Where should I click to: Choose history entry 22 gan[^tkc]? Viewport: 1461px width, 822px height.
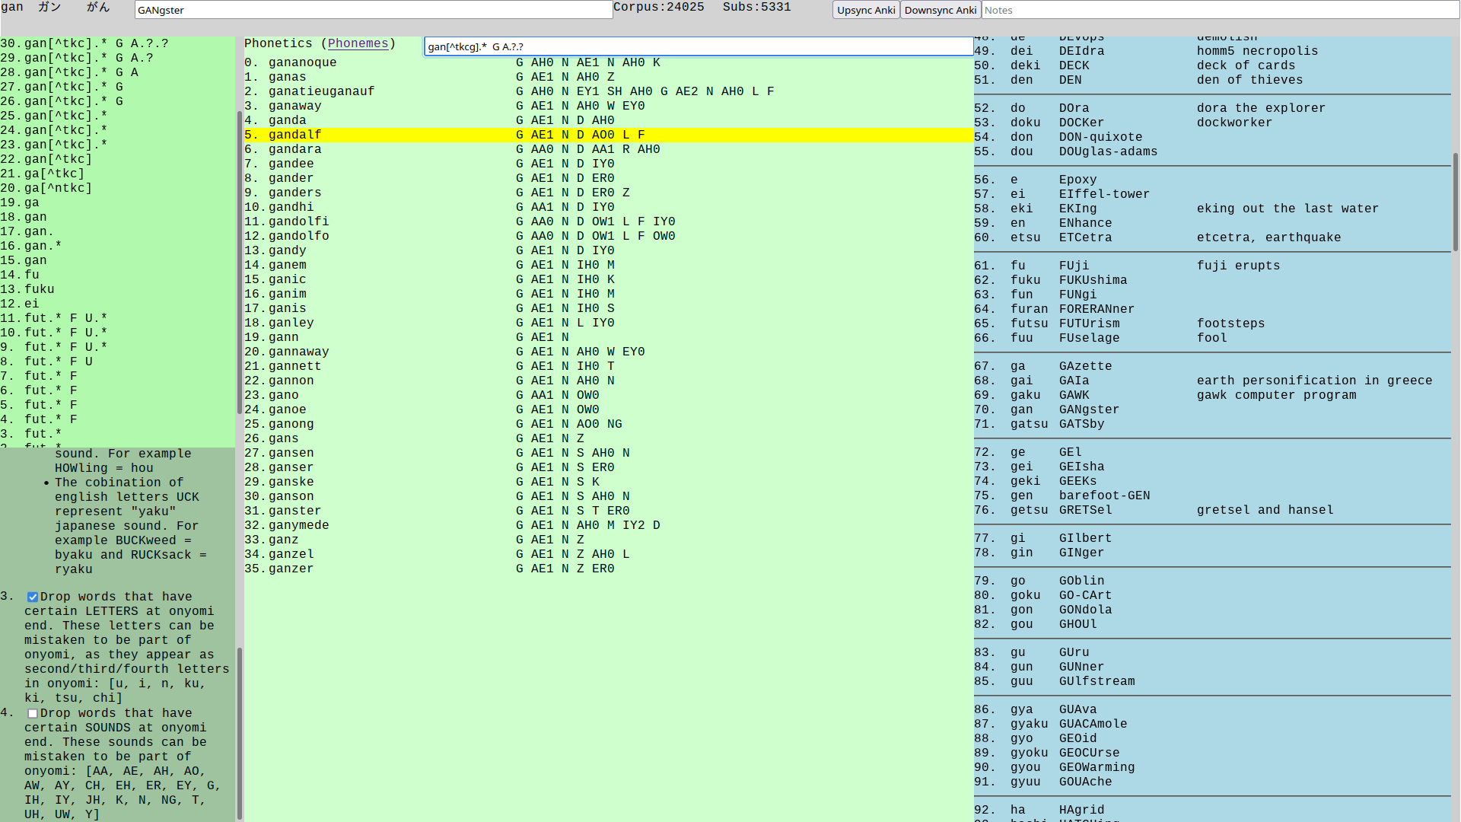(x=58, y=159)
